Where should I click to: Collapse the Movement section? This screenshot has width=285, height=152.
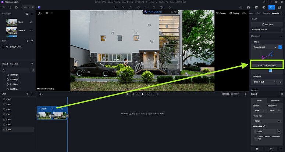(282, 36)
